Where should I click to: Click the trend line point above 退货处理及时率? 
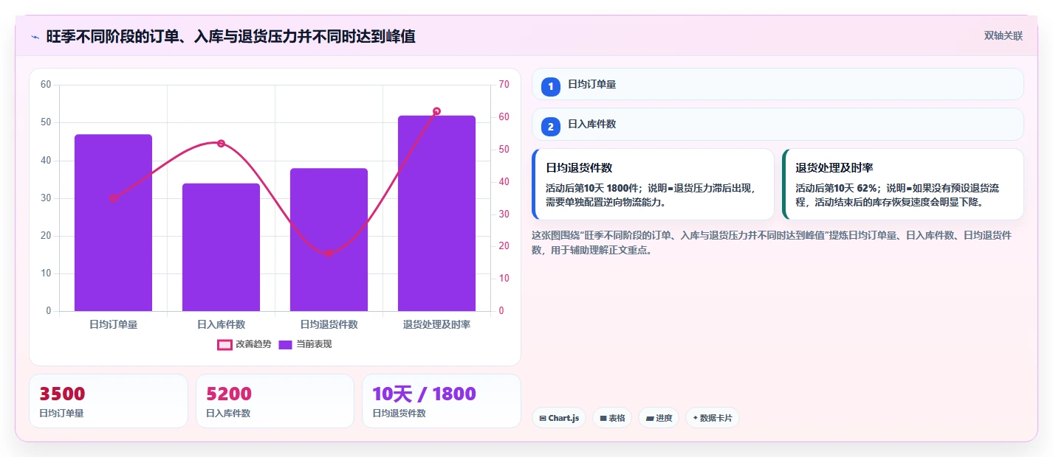(436, 111)
